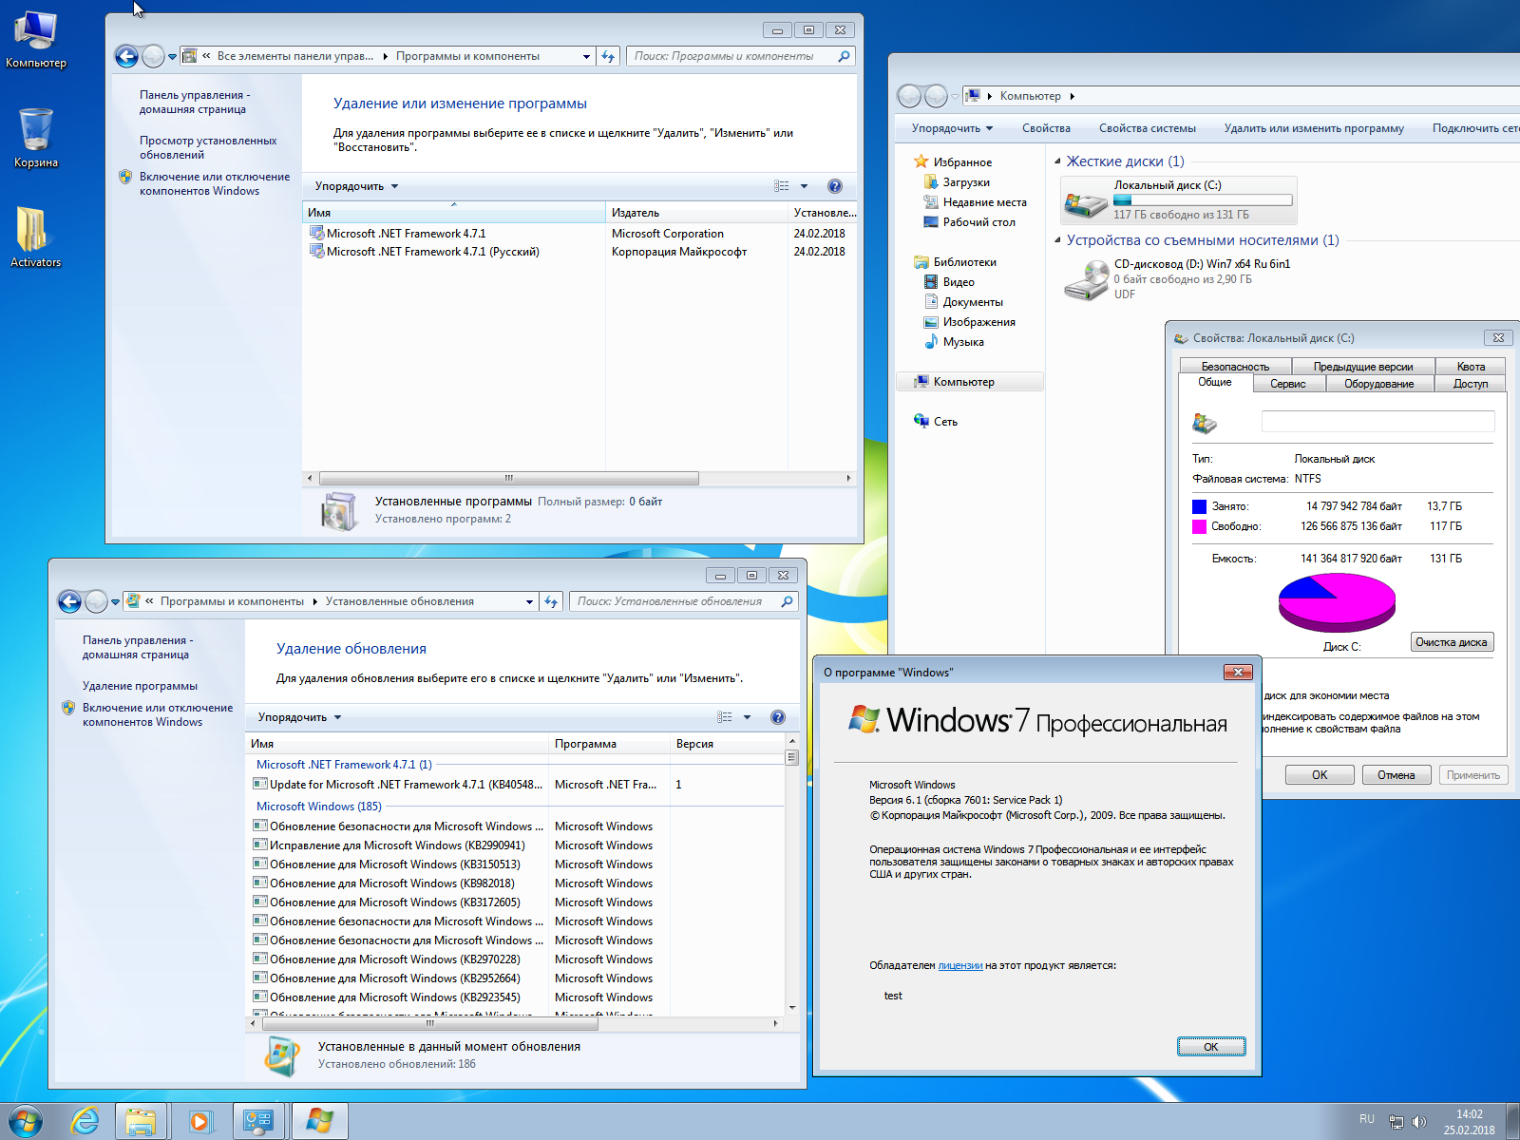Open Windows Explorer from taskbar

142,1121
